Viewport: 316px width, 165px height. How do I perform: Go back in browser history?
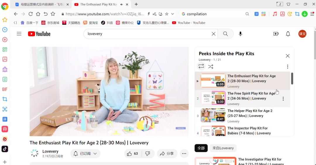point(16,14)
